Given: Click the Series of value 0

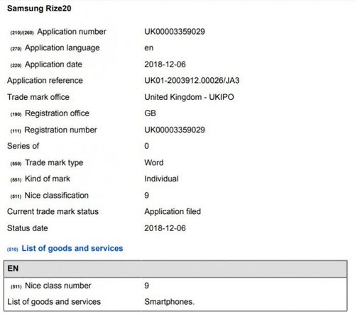Looking at the screenshot, I should click(x=146, y=146).
